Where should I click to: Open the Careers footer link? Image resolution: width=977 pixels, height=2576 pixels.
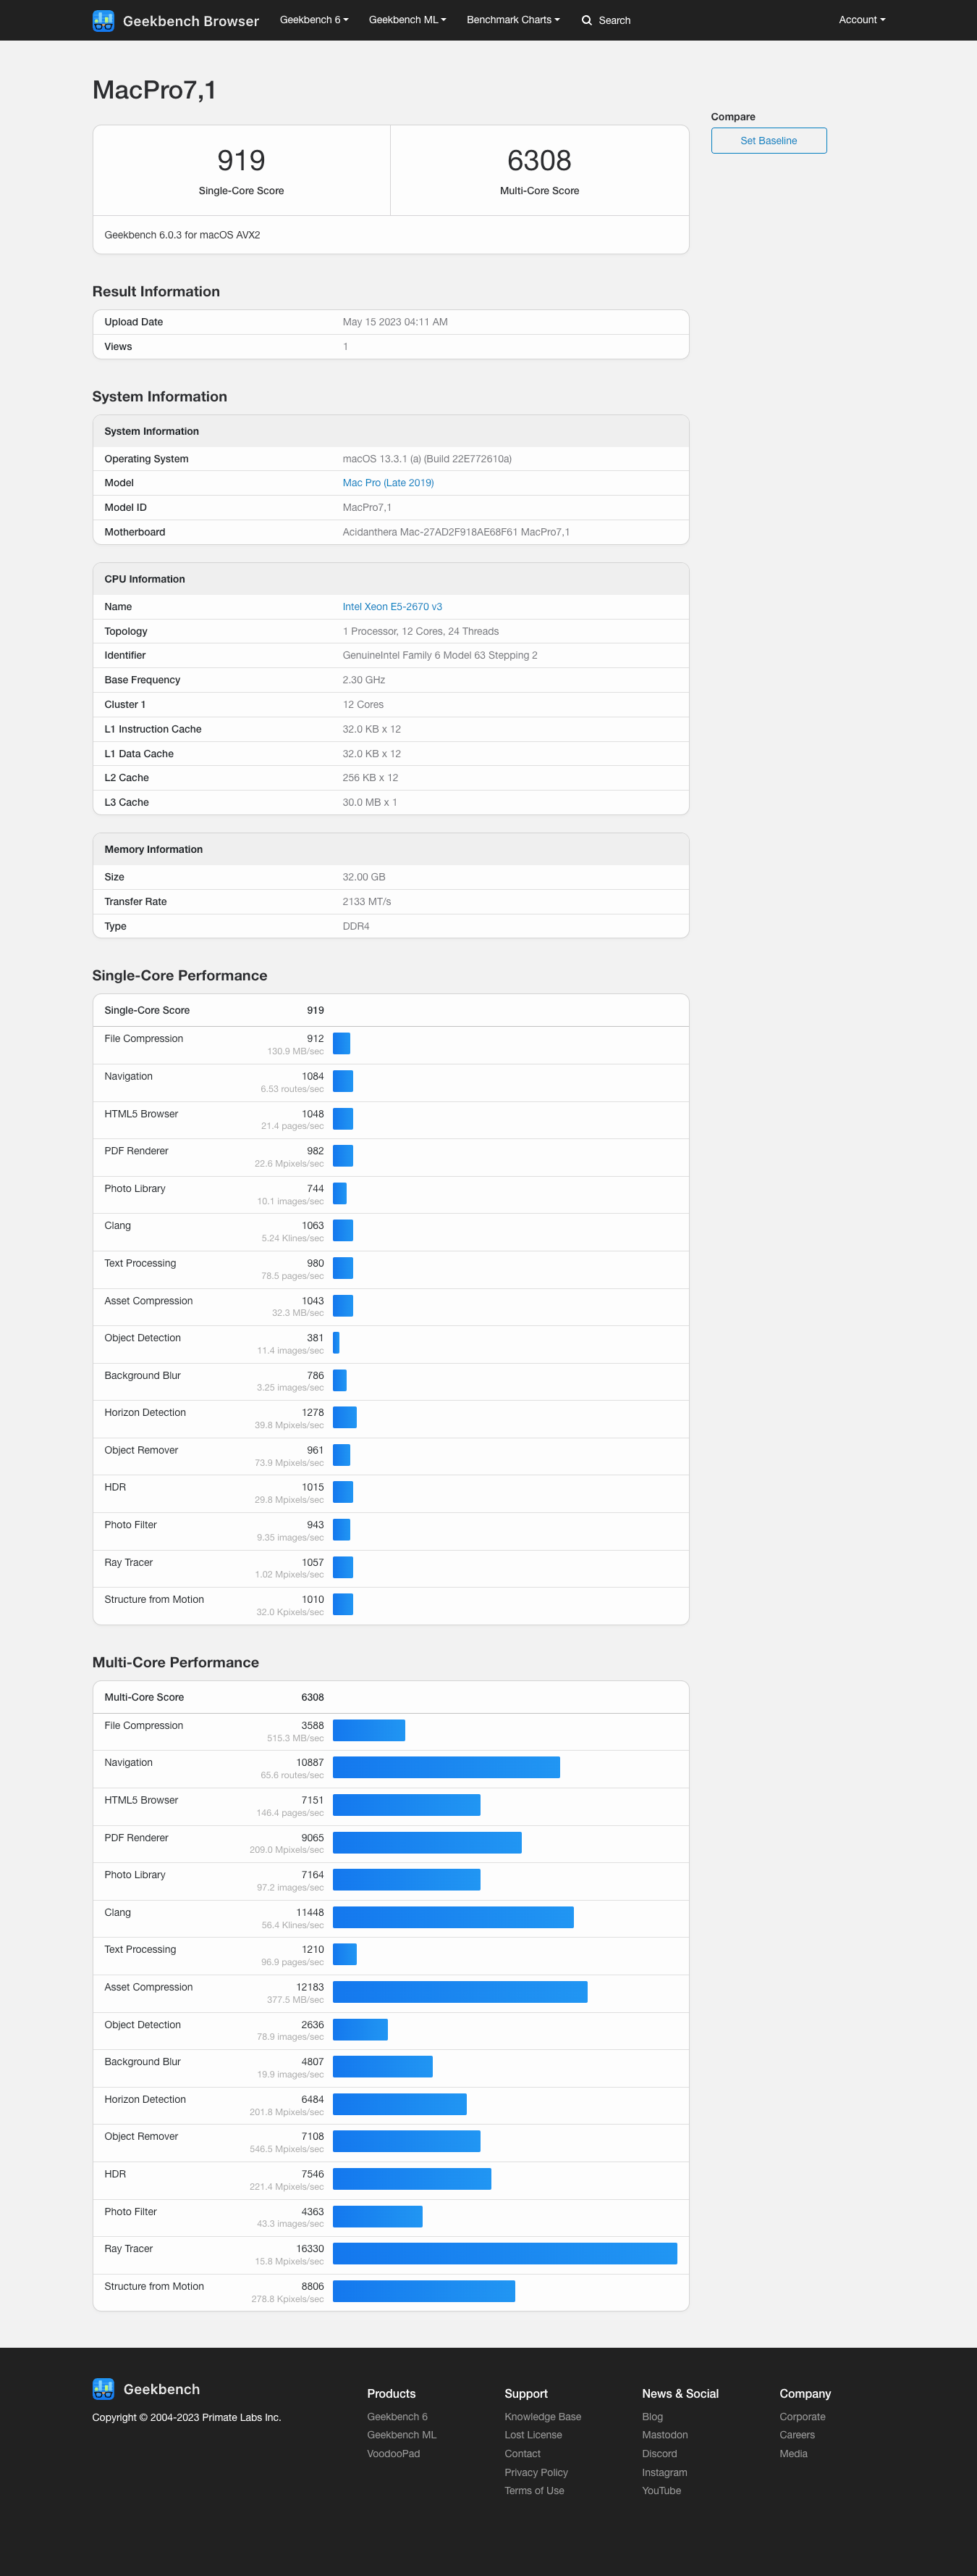(796, 2435)
